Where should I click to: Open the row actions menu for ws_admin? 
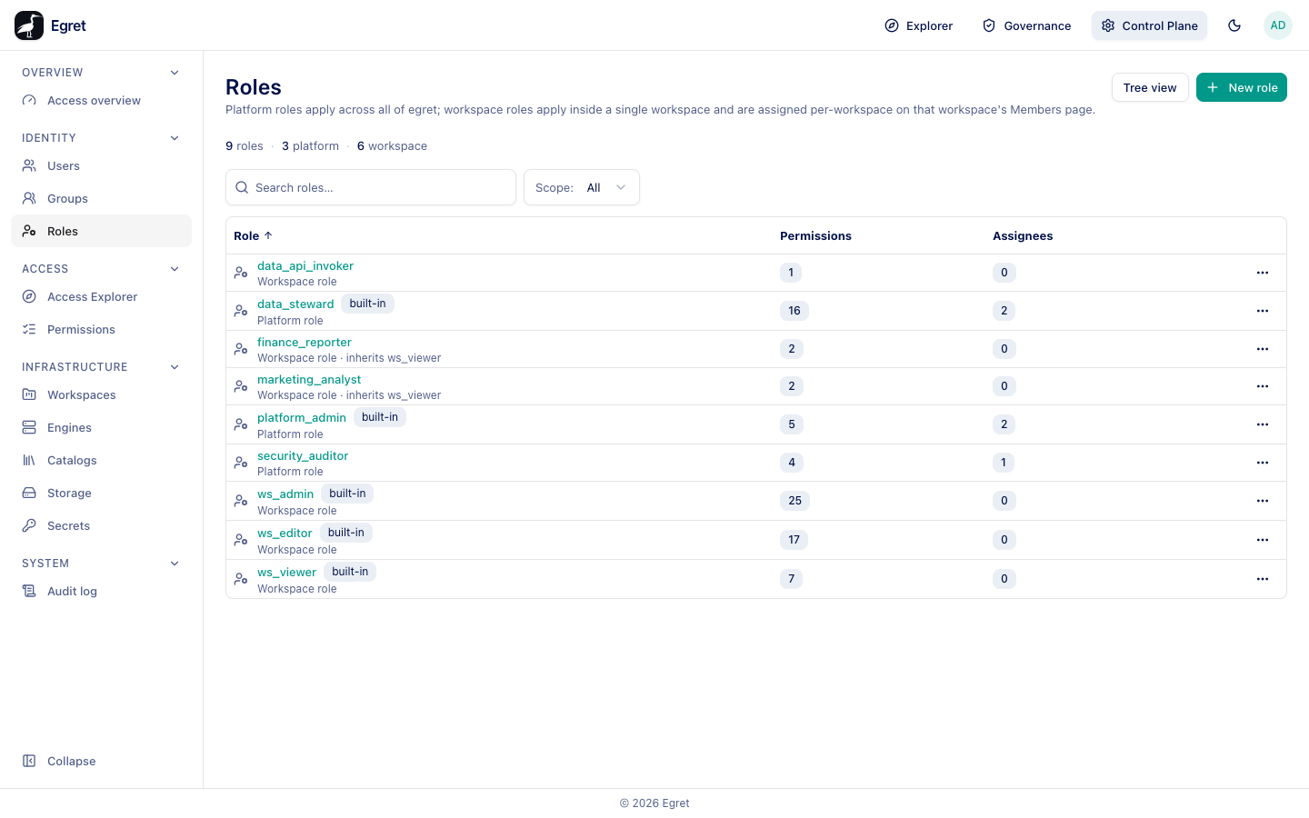pos(1263,501)
